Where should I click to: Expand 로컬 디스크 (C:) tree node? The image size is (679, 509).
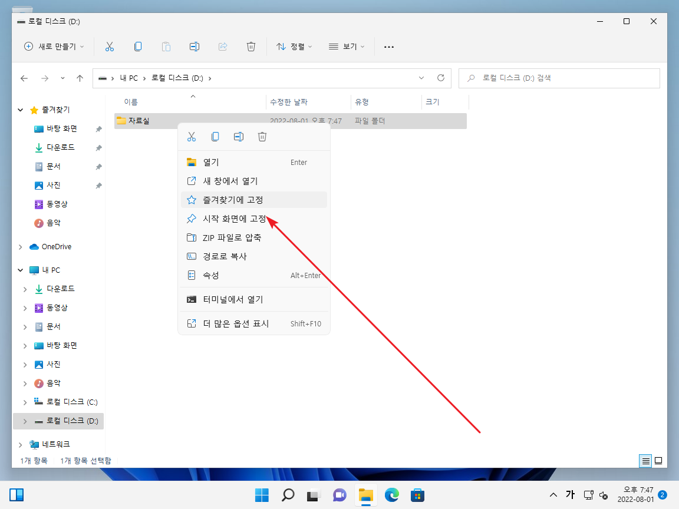pos(25,402)
